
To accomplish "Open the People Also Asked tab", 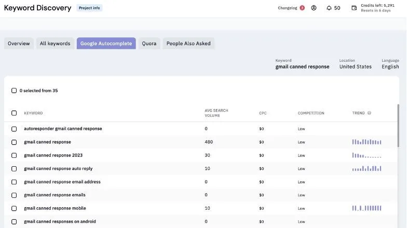I will [188, 44].
